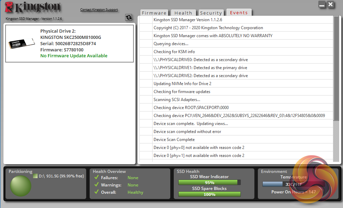
Task: Select 'Device 0 [phy=0] not available' row
Action: [236, 148]
